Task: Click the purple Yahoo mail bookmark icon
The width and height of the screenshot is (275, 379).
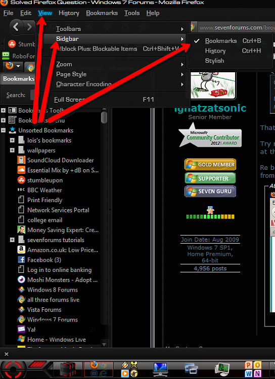Action: click(21, 329)
